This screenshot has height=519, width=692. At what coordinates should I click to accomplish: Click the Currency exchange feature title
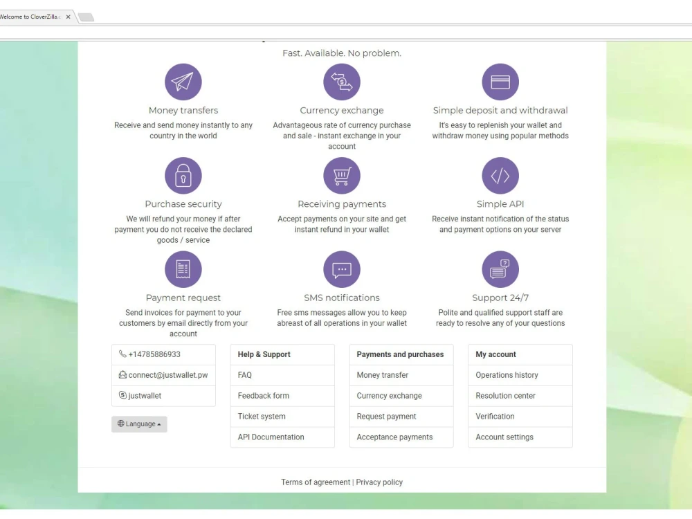coord(342,110)
